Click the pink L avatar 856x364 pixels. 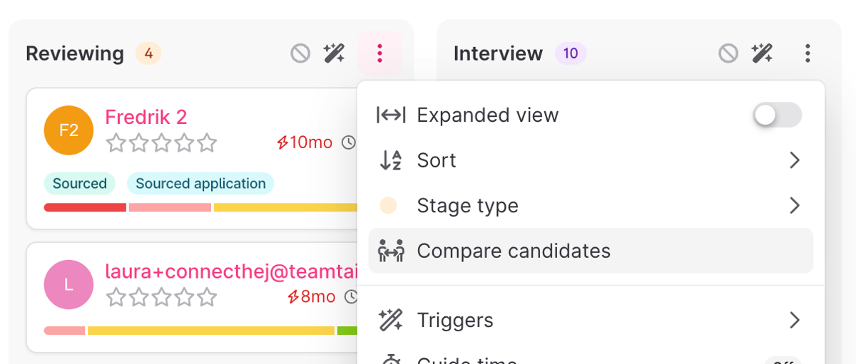click(68, 285)
